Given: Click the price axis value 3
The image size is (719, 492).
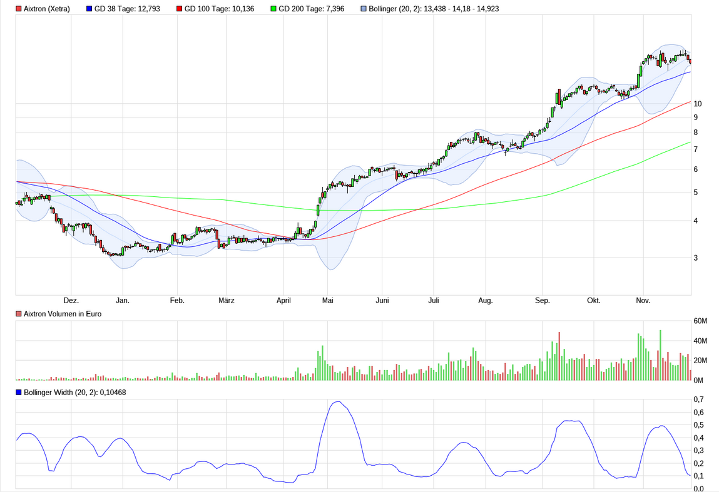Looking at the screenshot, I should click(x=696, y=258).
